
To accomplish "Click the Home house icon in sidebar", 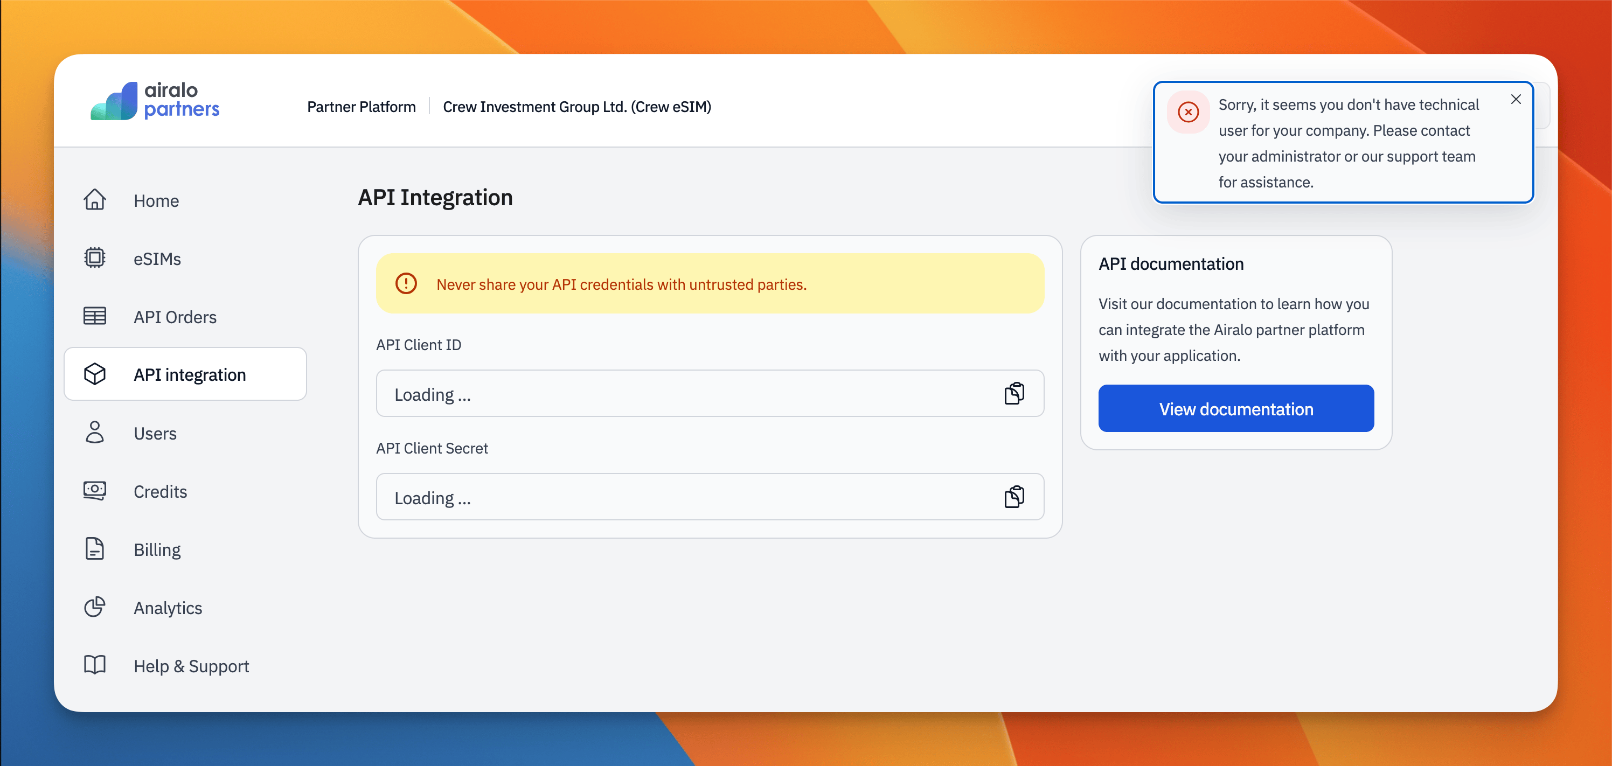I will [94, 200].
